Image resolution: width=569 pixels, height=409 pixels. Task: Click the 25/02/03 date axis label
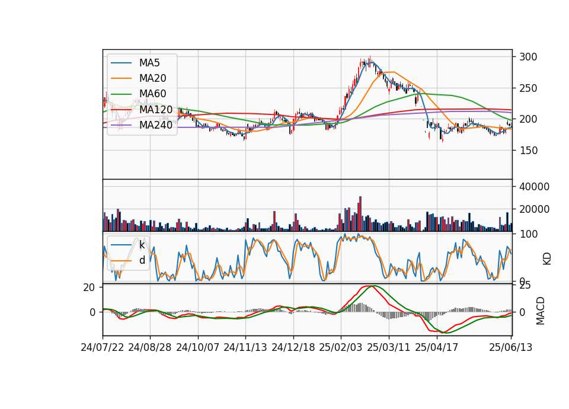click(x=341, y=347)
